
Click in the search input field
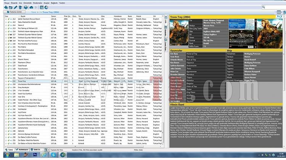coord(275,7)
